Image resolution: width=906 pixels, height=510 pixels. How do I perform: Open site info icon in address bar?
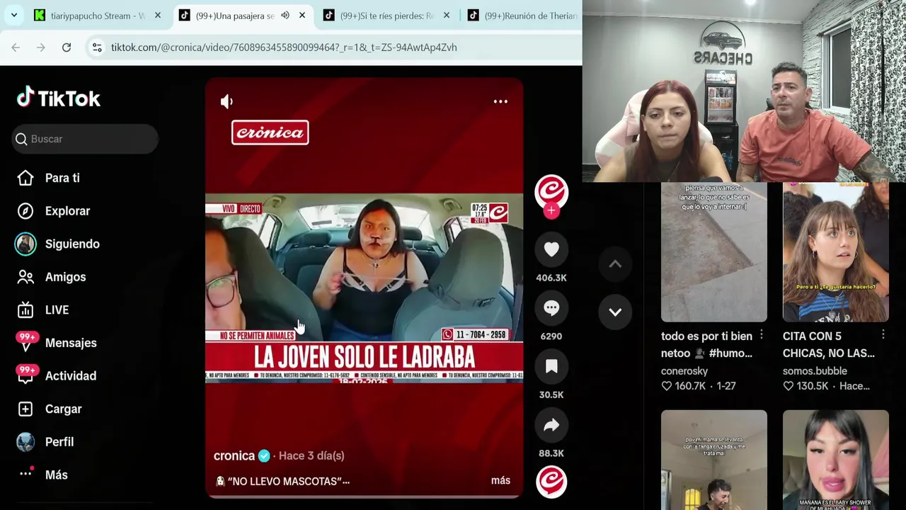[97, 47]
